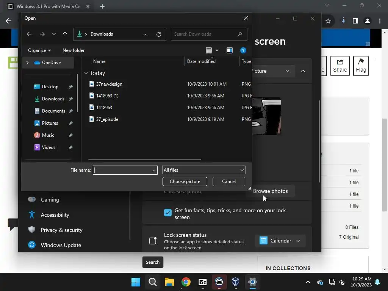
Task: Open Windows Start menu
Action: pyautogui.click(x=136, y=282)
